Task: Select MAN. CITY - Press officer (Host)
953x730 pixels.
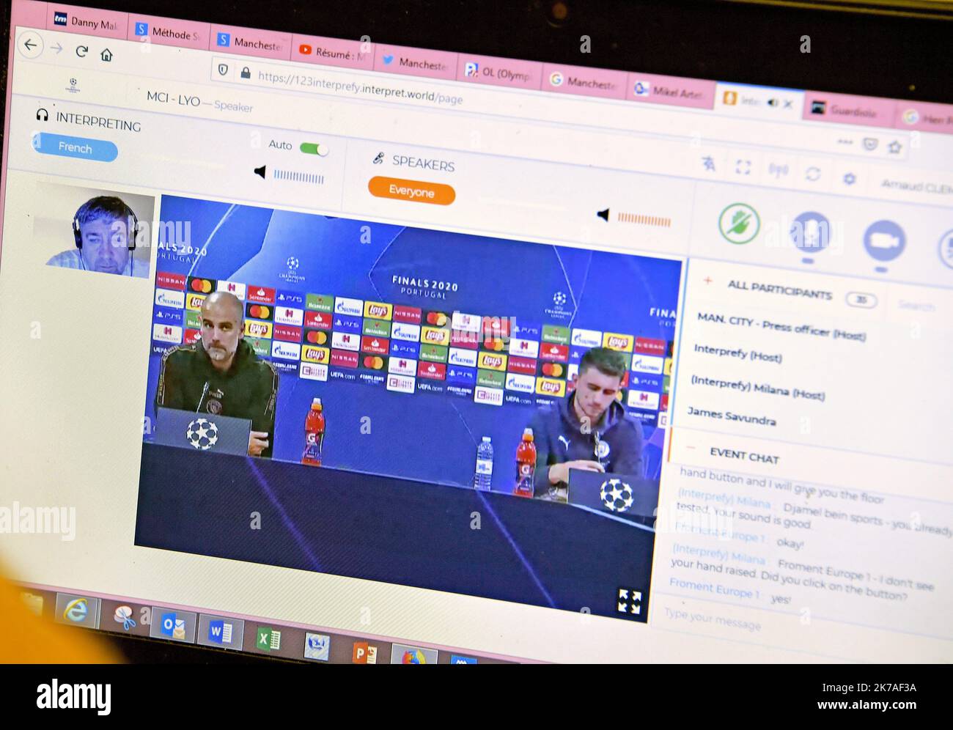Action: tap(781, 327)
